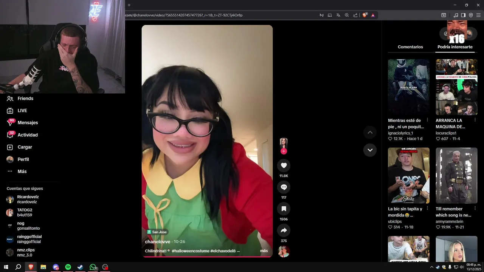Share the video using the arrow icon
Screen dimensions: 484x272
tap(284, 230)
